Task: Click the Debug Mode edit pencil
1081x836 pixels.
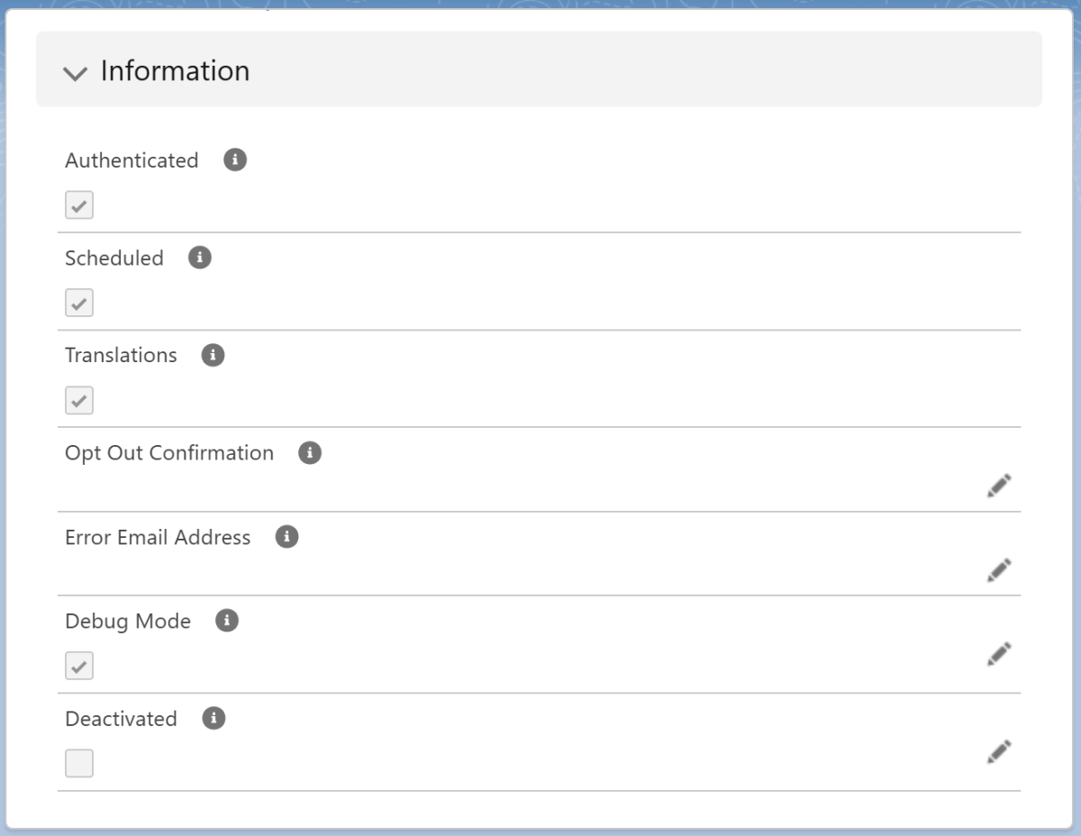Action: 998,654
